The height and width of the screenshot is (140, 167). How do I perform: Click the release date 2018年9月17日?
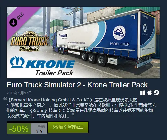[x=19, y=93]
